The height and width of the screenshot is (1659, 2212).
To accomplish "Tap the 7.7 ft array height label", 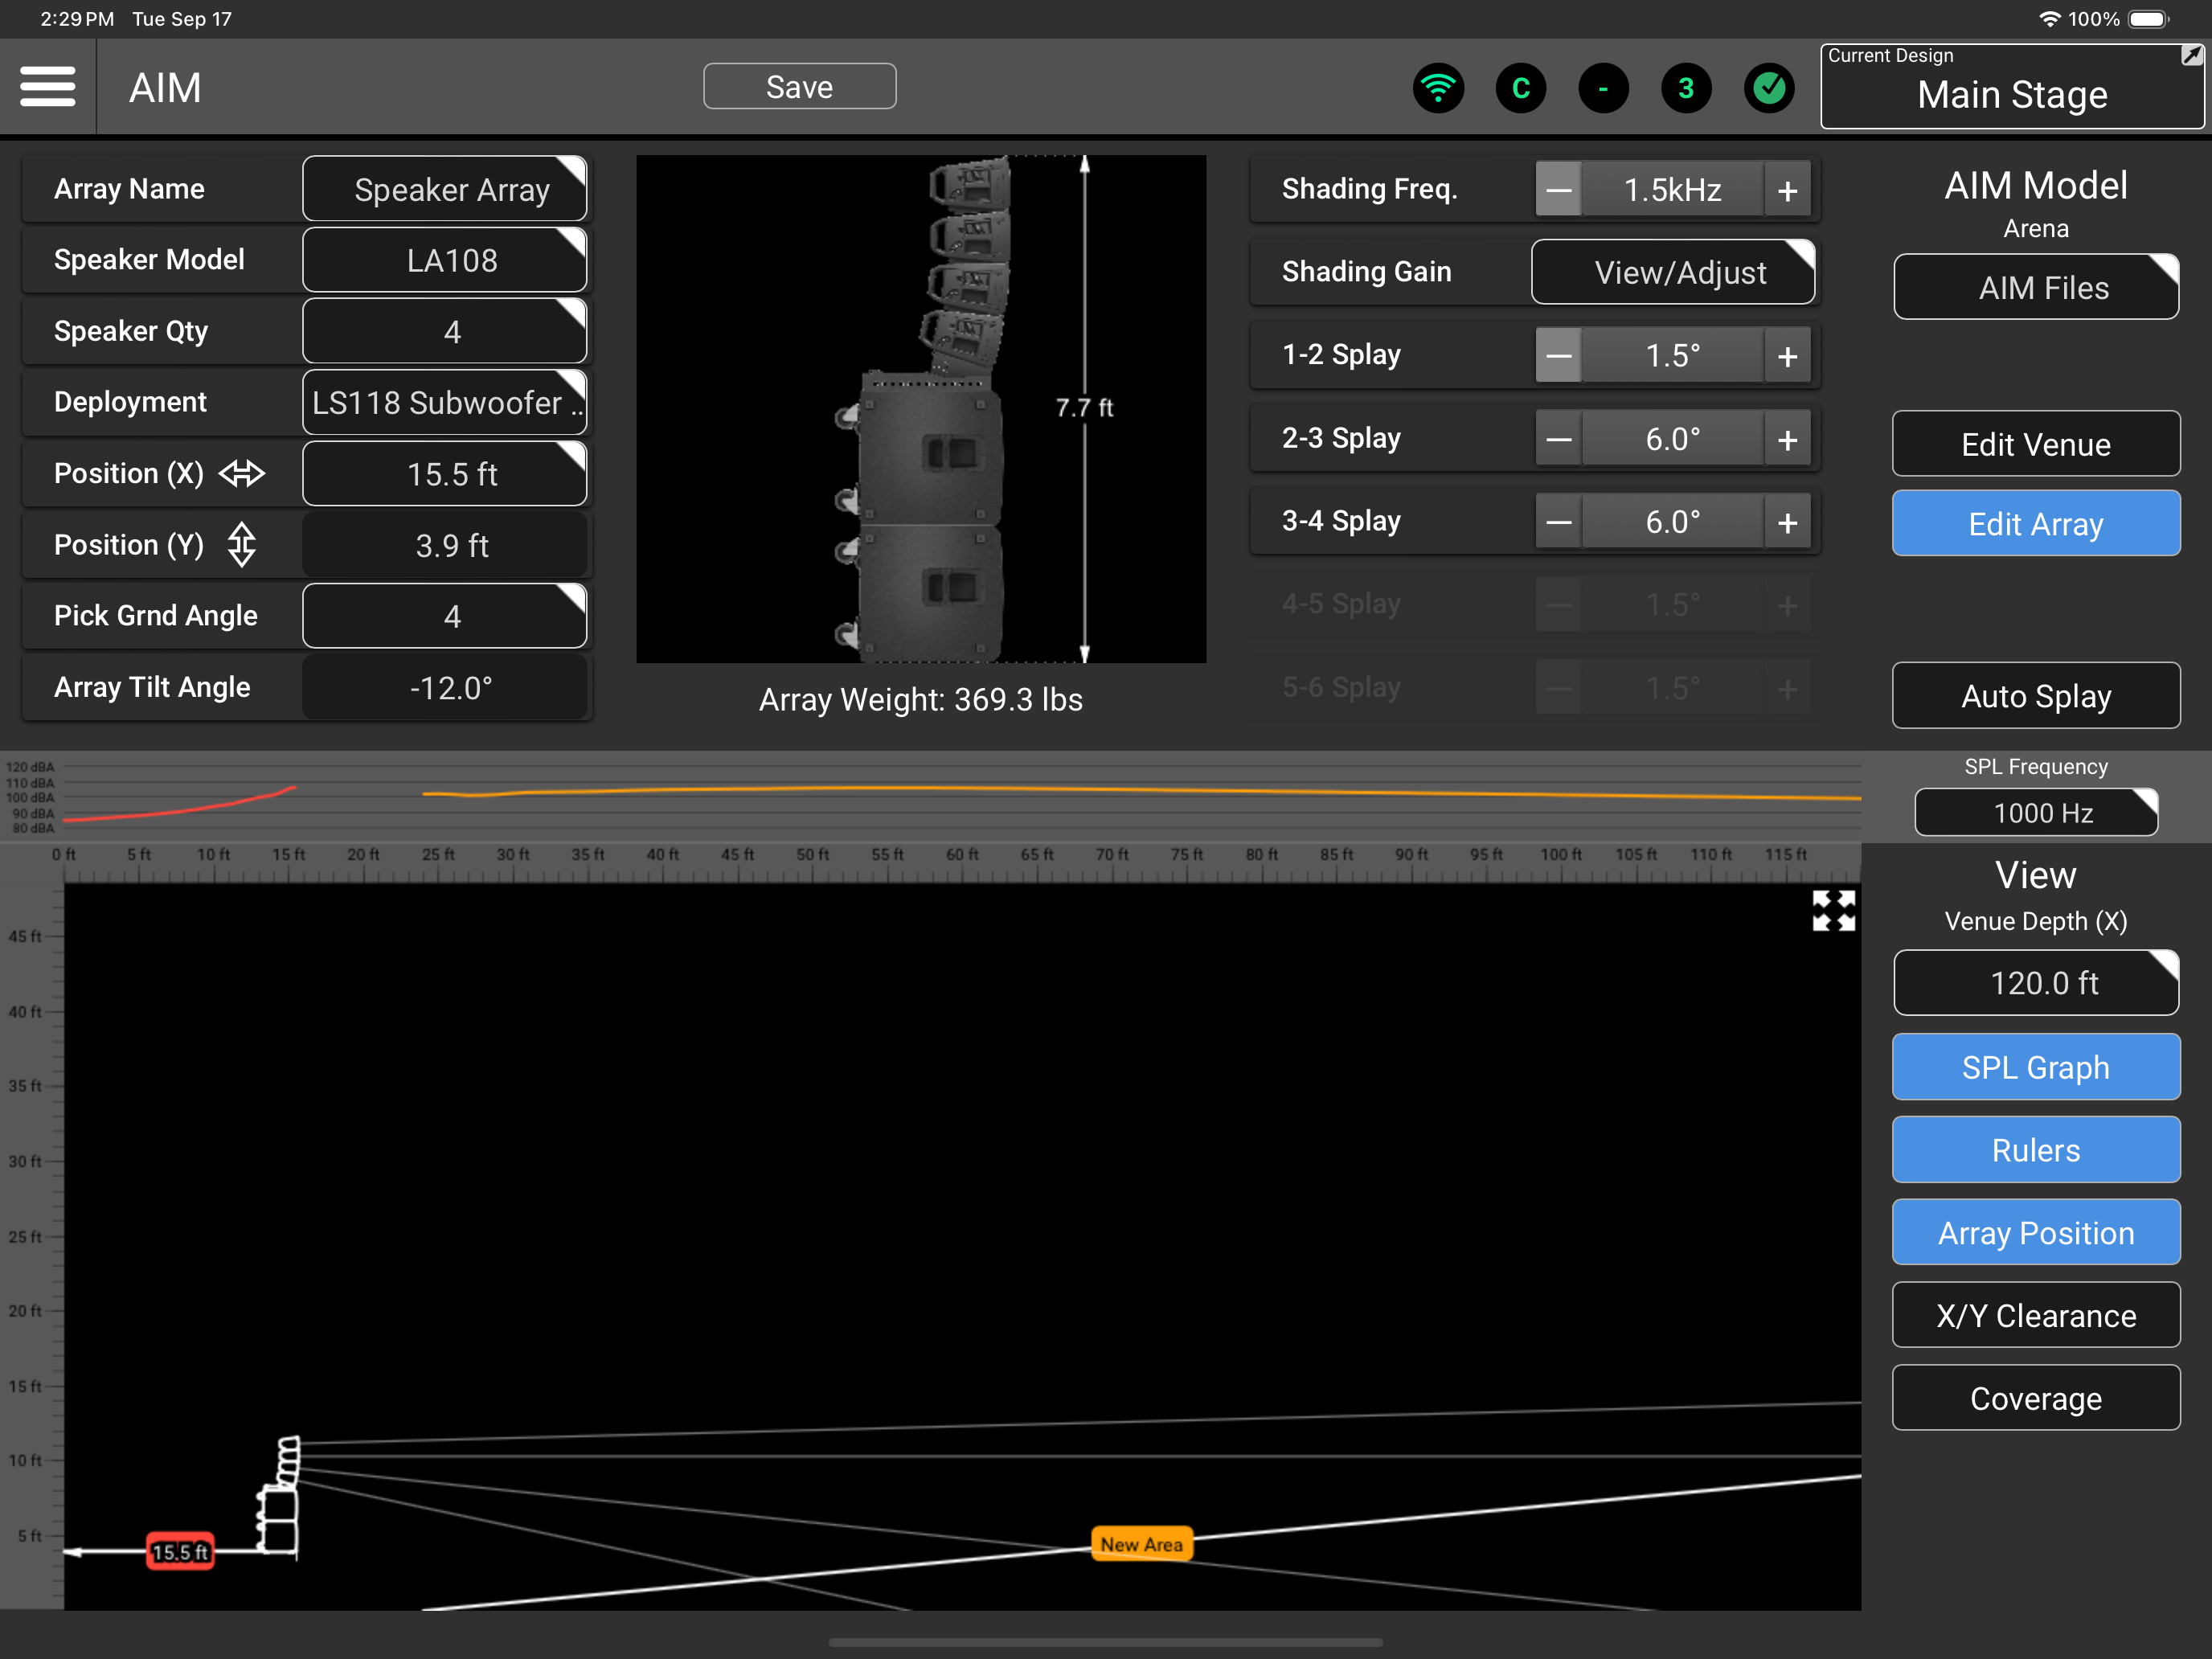I will tap(1085, 408).
